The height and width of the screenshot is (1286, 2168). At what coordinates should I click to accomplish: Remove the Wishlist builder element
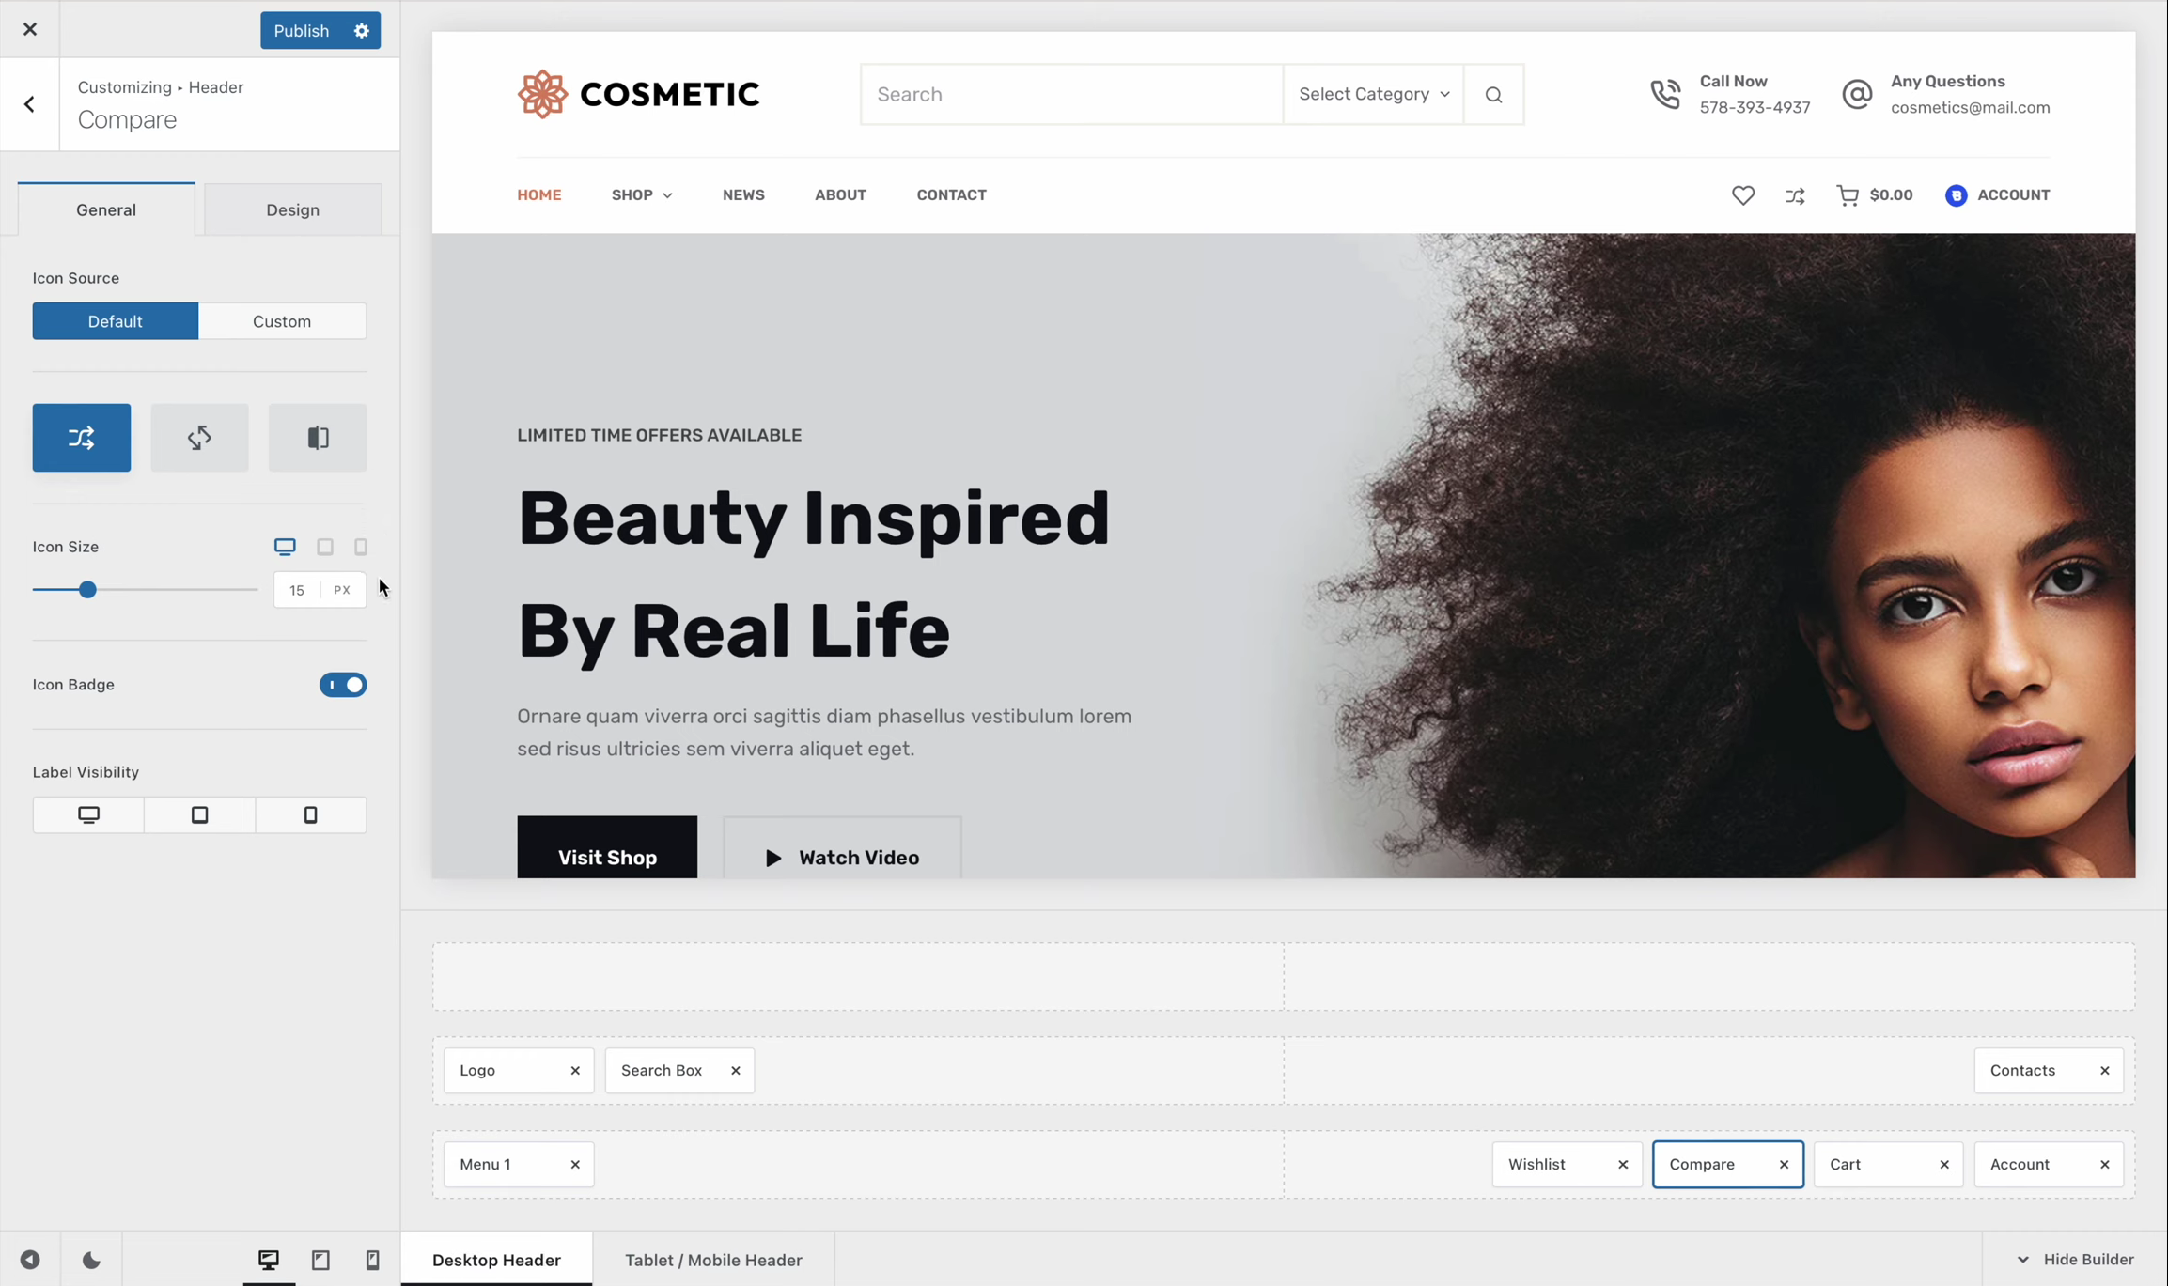click(1622, 1164)
